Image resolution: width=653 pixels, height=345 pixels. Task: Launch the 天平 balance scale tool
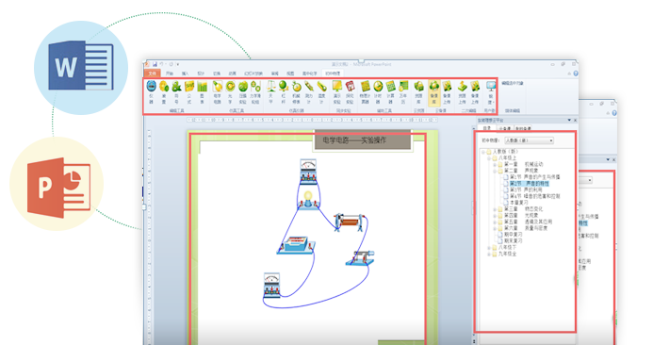(270, 92)
